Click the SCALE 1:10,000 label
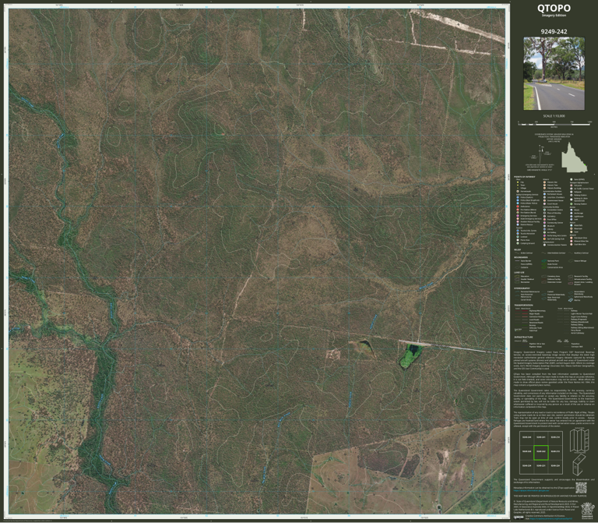 tap(554, 116)
